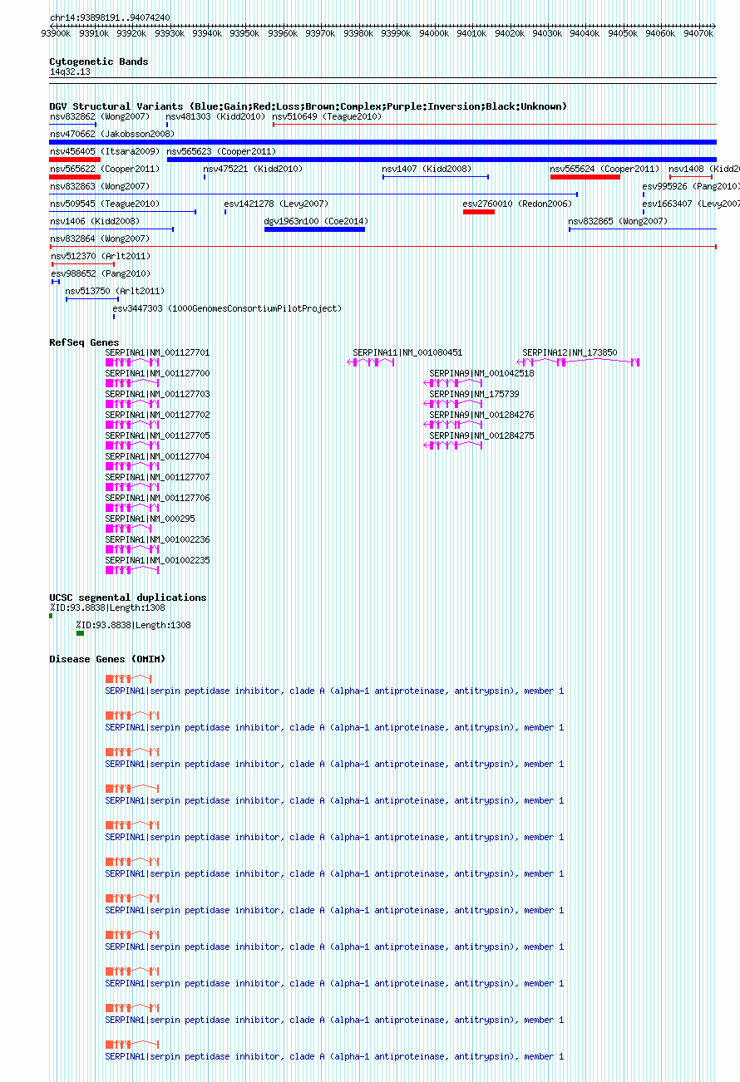Select transcript SERPINA1|NM_001127700
The width and height of the screenshot is (740, 1082).
pos(157,373)
